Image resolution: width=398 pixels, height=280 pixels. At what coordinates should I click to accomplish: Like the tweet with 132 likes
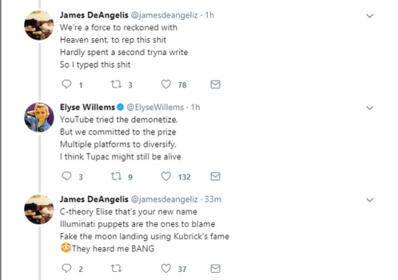click(166, 176)
